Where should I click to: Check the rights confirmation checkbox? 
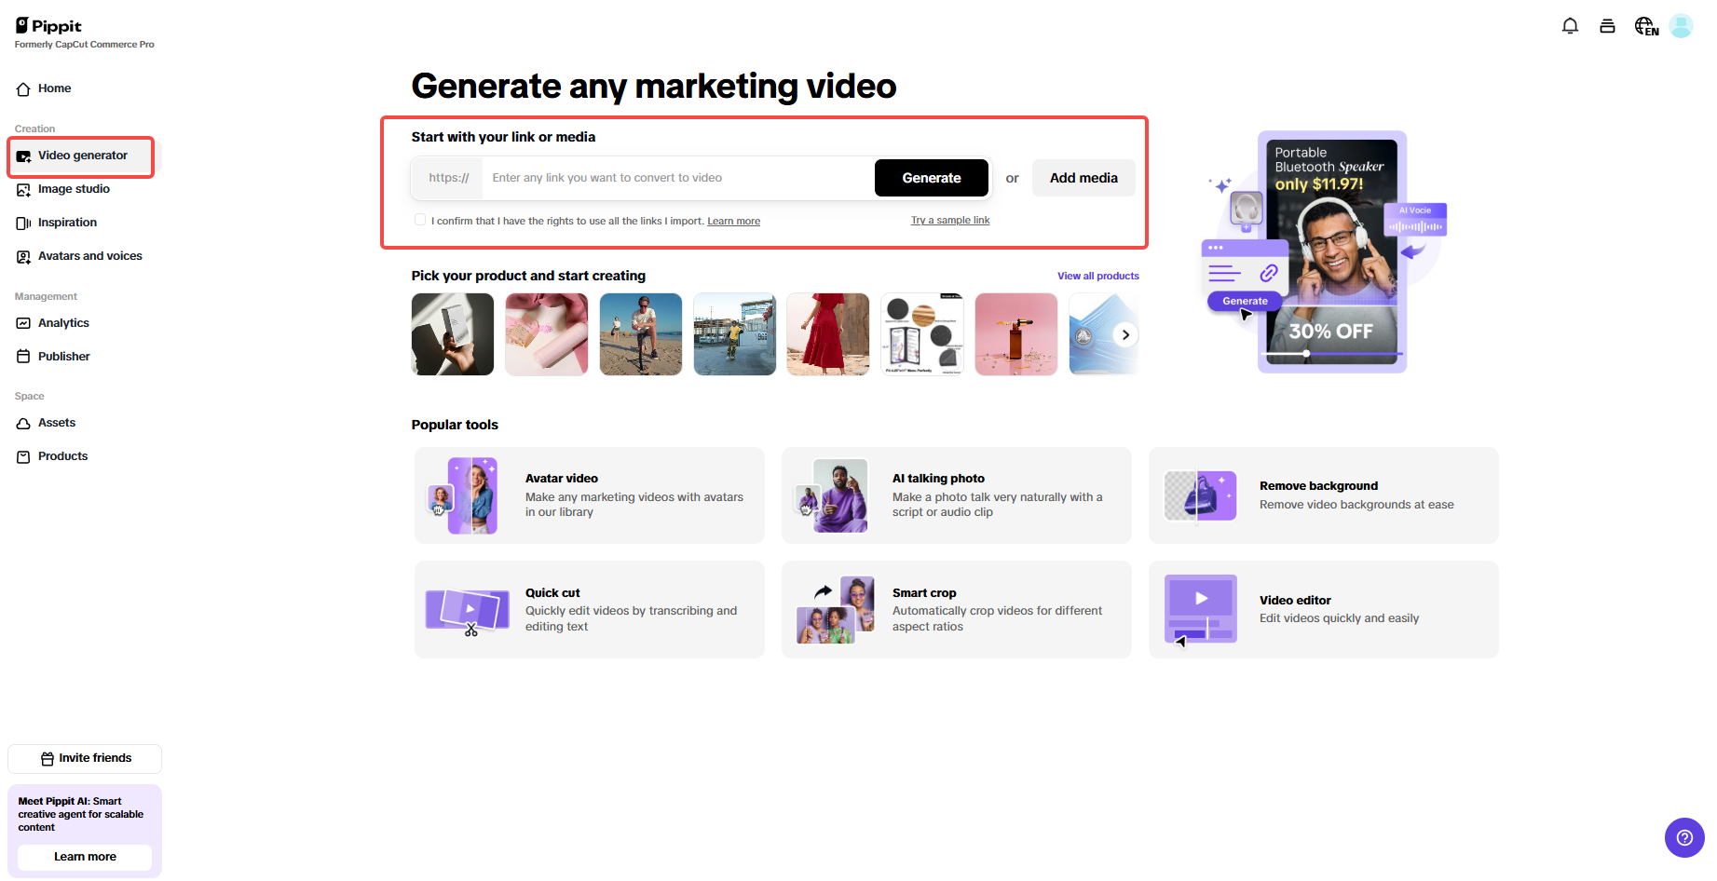tap(421, 218)
